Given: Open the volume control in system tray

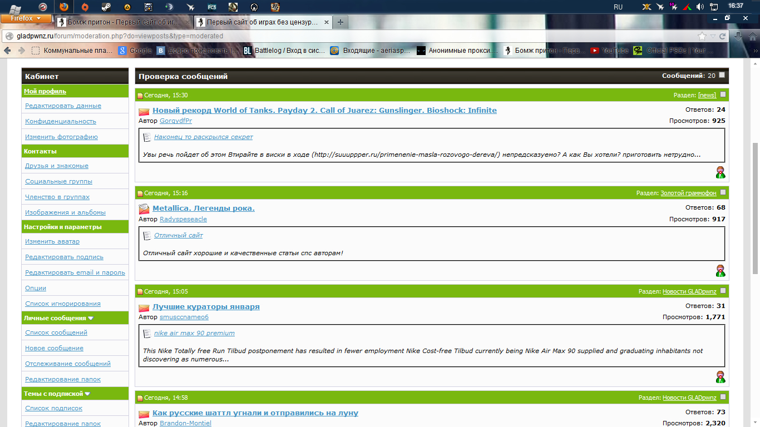Looking at the screenshot, I should (700, 7).
